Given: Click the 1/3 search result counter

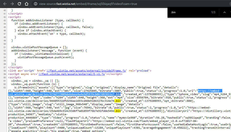Looking at the screenshot, I should tap(213, 12).
